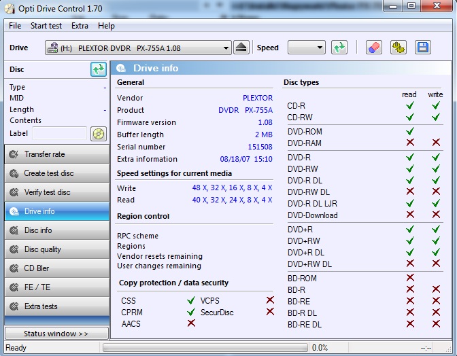Click the Disc quality sidebar icon
This screenshot has height=356, width=457.
[14, 249]
